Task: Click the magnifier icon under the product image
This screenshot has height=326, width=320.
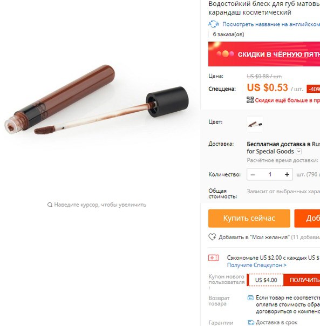Action: coord(50,205)
